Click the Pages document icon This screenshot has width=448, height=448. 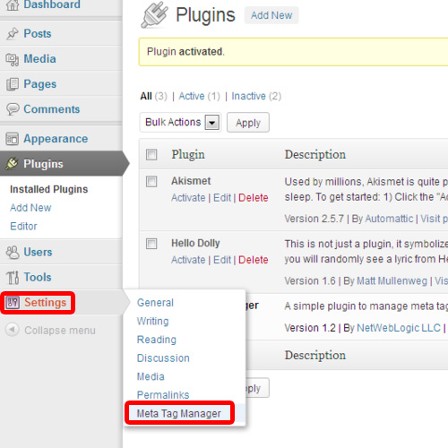tap(13, 84)
